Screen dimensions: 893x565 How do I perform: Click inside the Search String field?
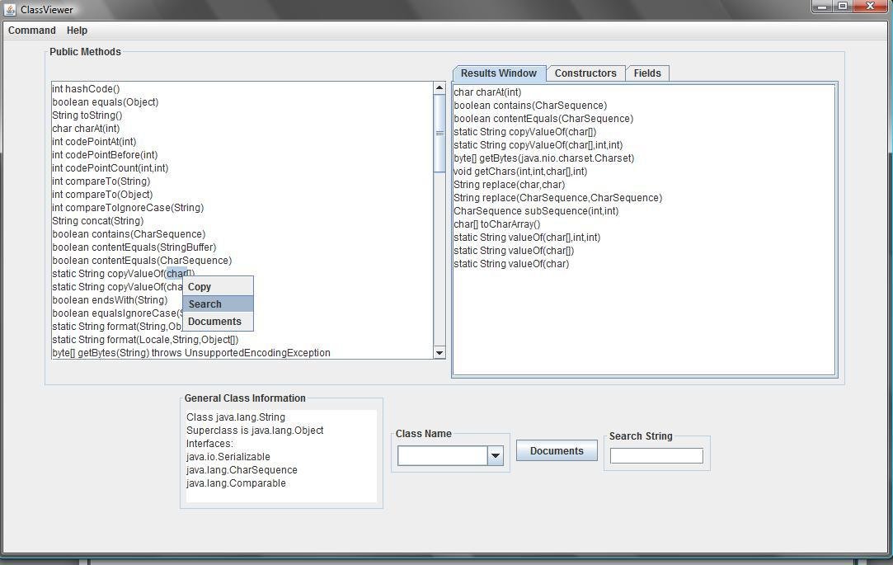coord(656,455)
